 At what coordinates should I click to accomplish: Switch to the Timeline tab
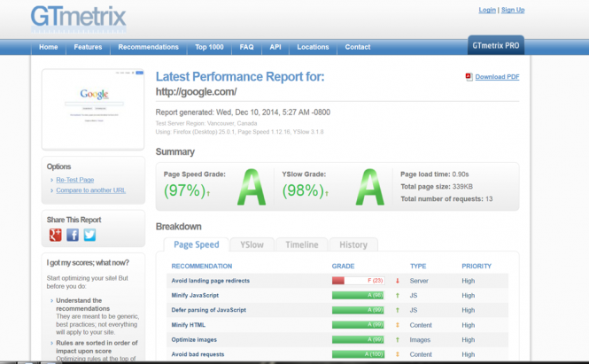coord(302,245)
